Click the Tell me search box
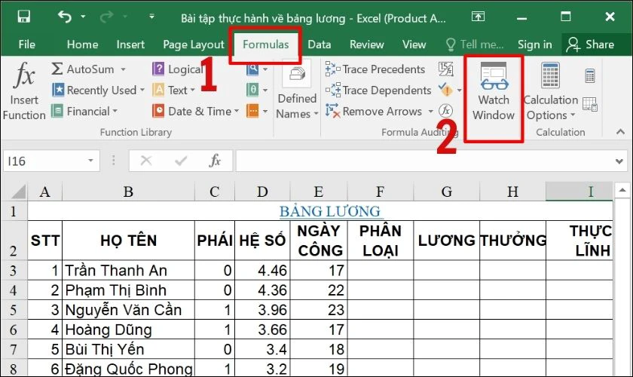Viewport: 633px width, 377px height. (474, 44)
